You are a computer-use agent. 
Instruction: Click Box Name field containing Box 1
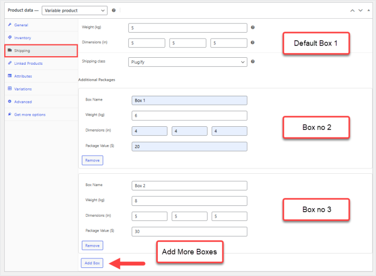(189, 101)
